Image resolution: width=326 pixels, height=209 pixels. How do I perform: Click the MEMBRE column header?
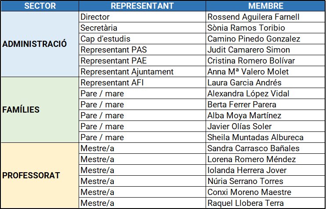point(265,6)
